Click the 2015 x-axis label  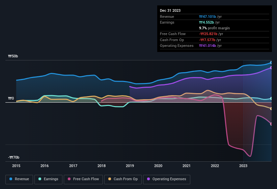tap(16, 166)
